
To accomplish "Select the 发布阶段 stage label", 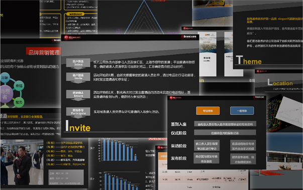I will point(178,158).
